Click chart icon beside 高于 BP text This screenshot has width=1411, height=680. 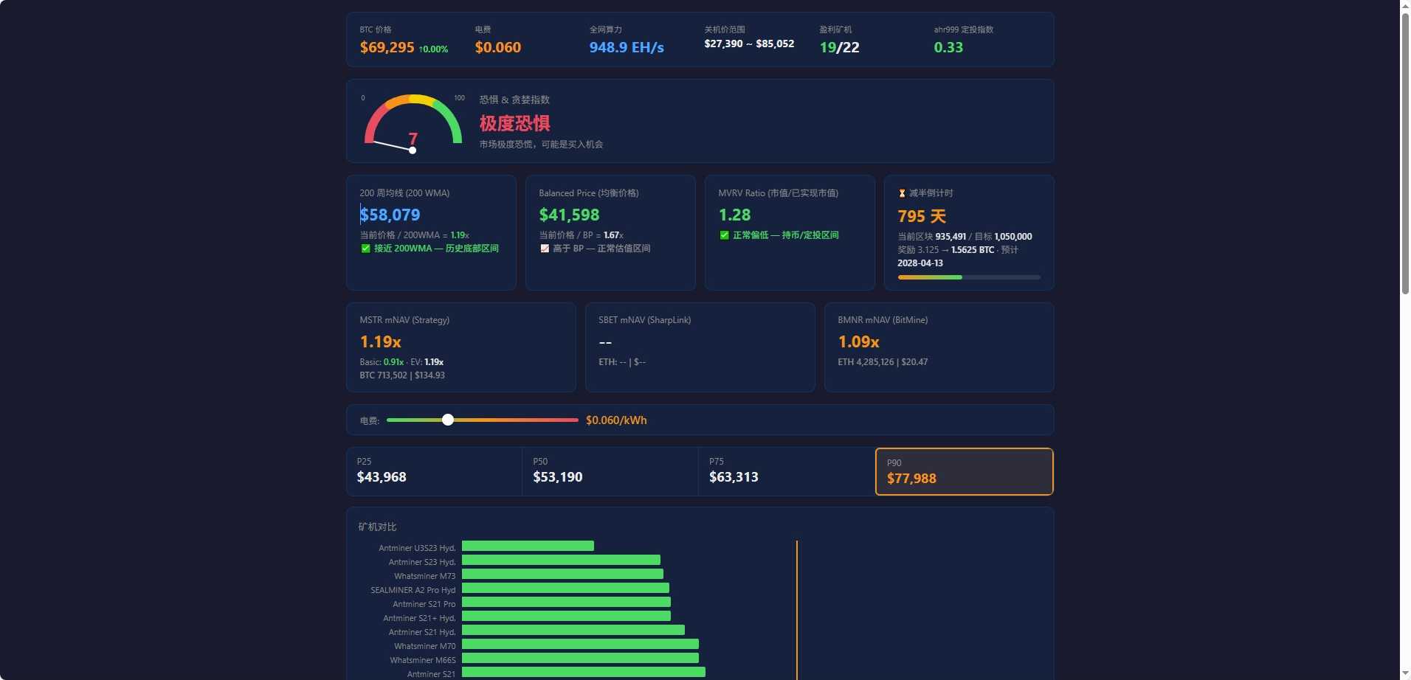pyautogui.click(x=545, y=249)
